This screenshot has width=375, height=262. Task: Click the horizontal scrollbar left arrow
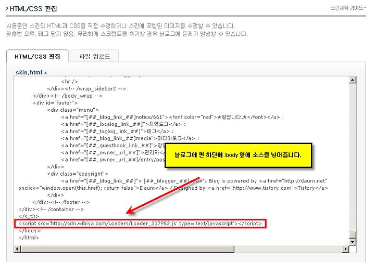(17, 249)
